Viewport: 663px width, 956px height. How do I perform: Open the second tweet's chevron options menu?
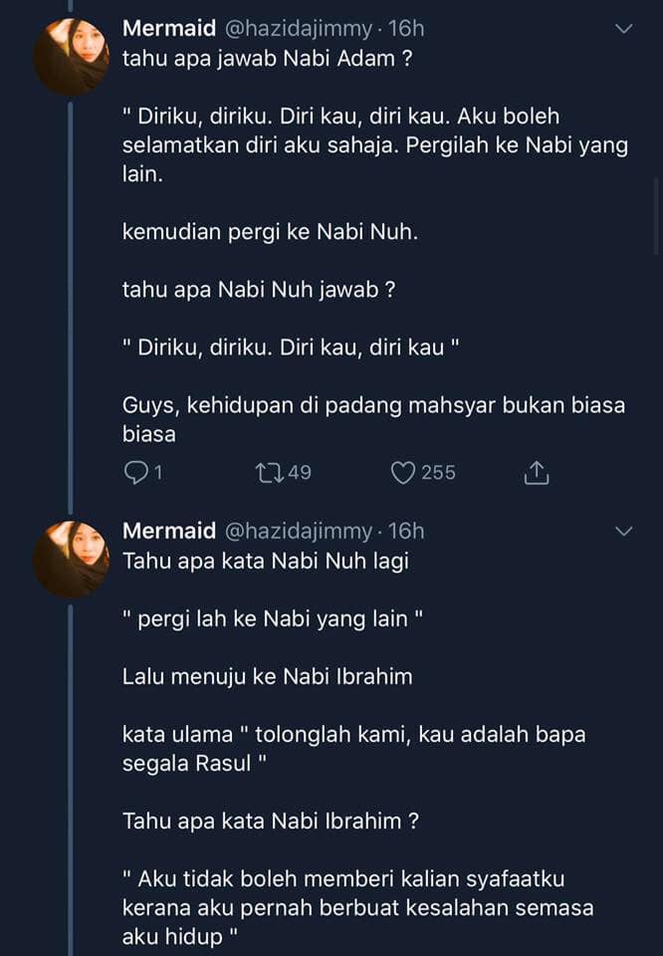(x=624, y=532)
